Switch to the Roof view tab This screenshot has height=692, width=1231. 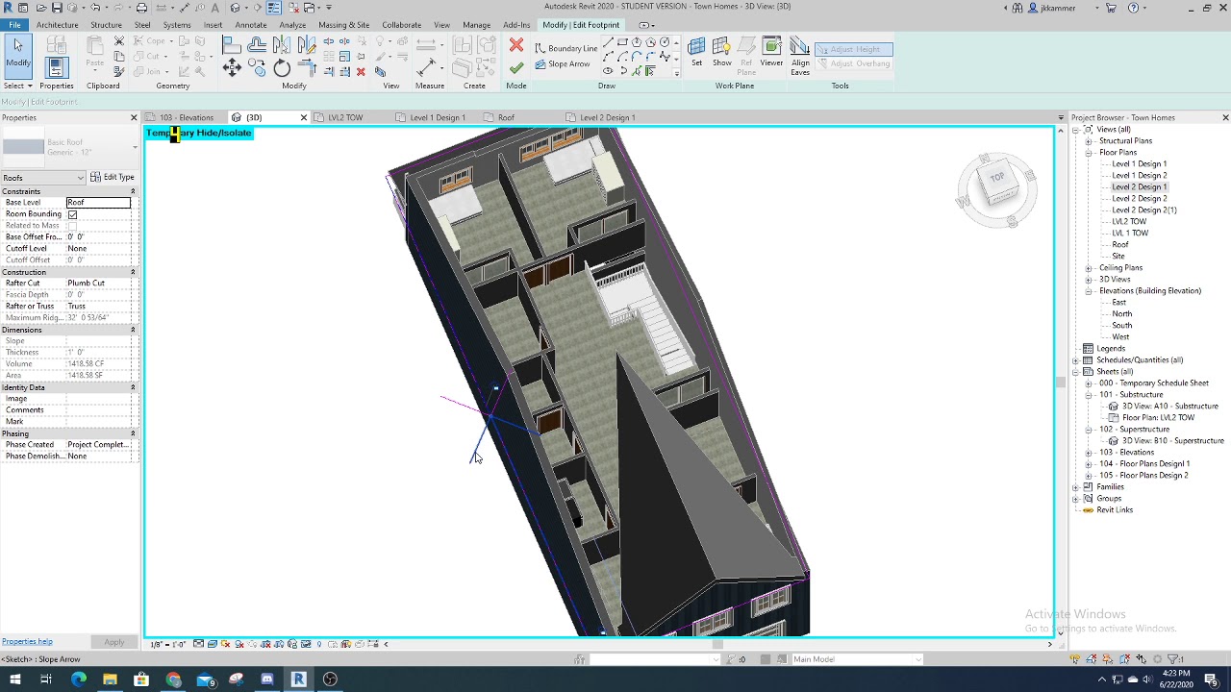coord(506,117)
